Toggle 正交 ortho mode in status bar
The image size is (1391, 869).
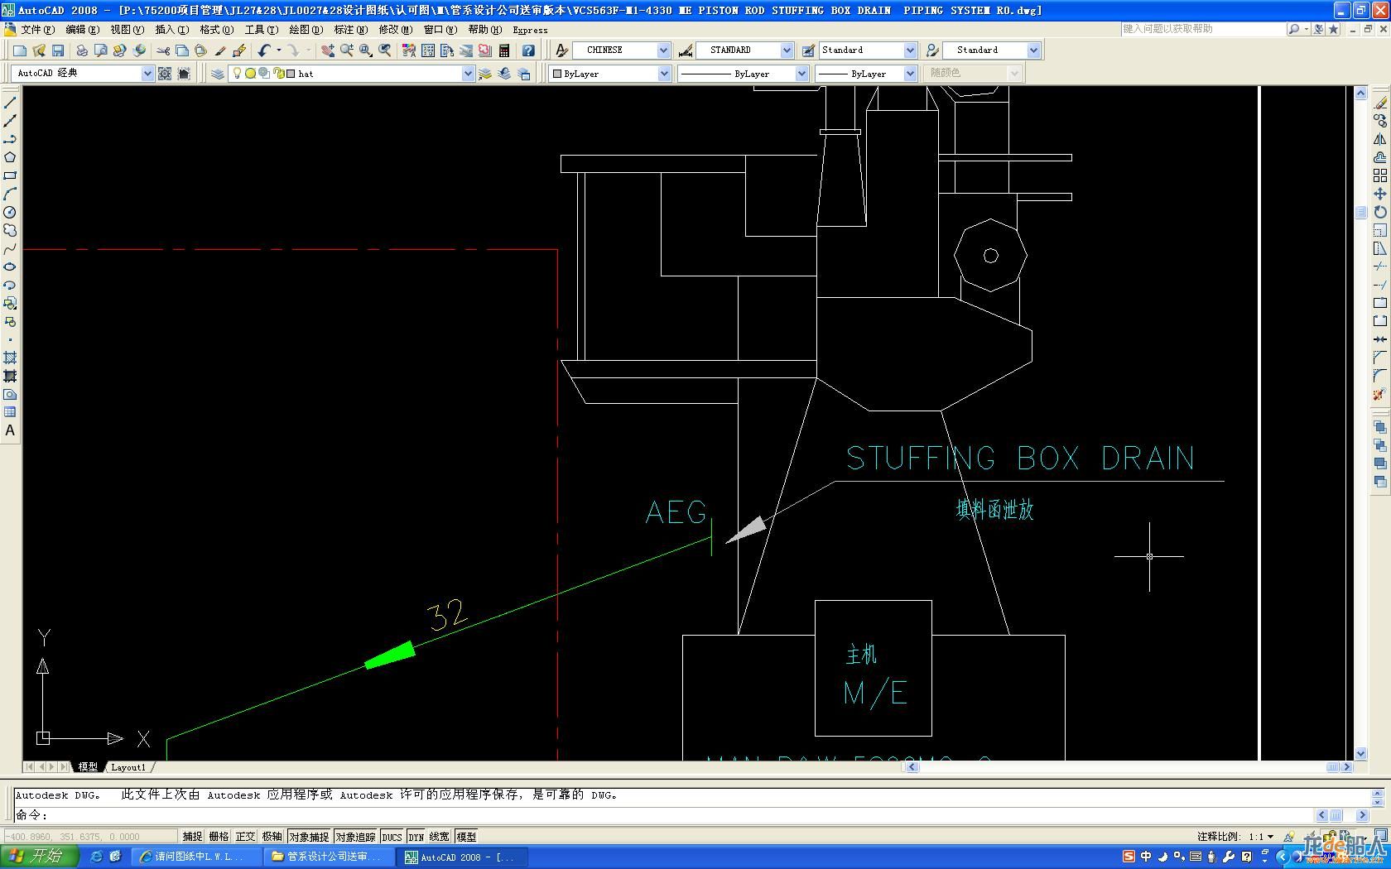(245, 837)
